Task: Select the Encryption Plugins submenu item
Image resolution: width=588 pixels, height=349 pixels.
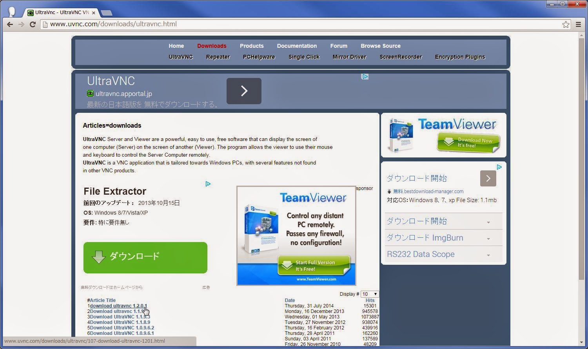Action: coord(460,57)
